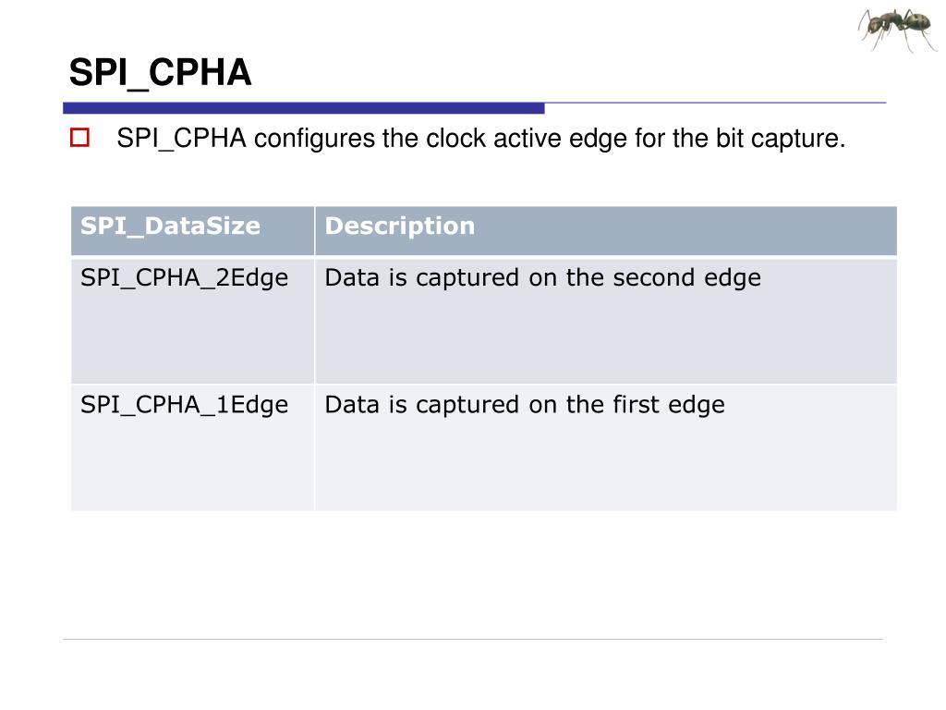Click the ant image in the corner
The height and width of the screenshot is (710, 946).
898,29
